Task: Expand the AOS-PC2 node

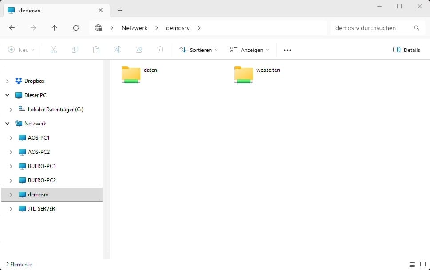Action: pos(11,152)
